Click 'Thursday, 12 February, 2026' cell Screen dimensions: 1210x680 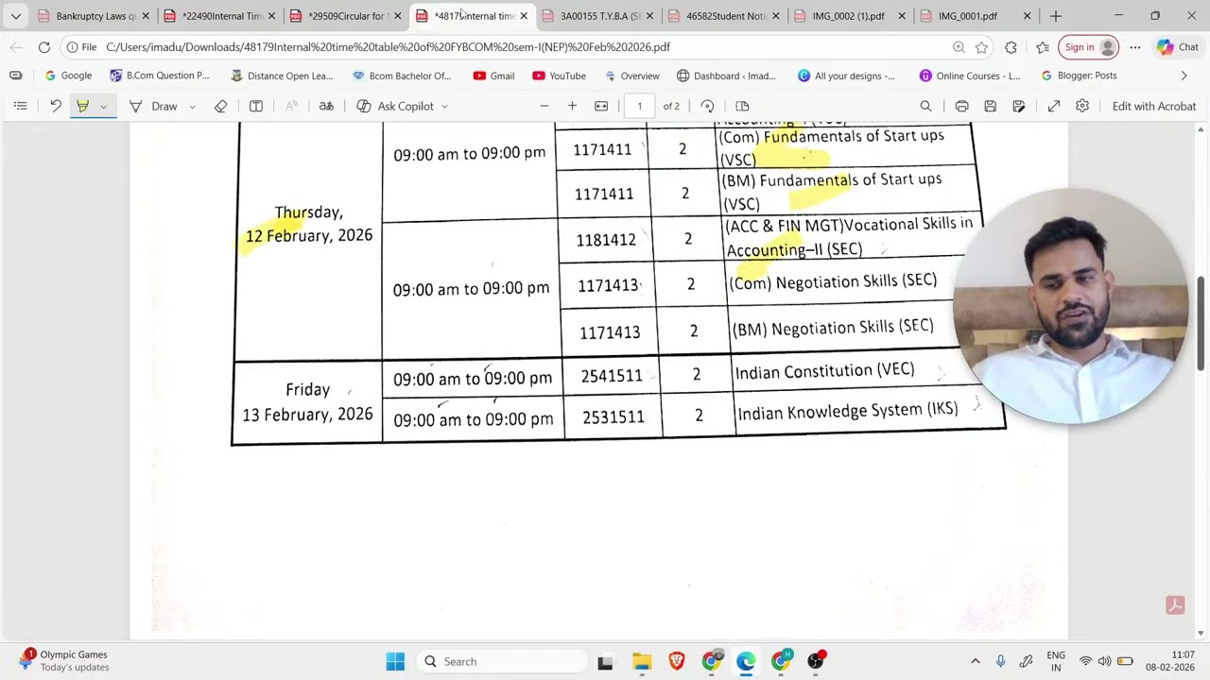click(x=308, y=224)
